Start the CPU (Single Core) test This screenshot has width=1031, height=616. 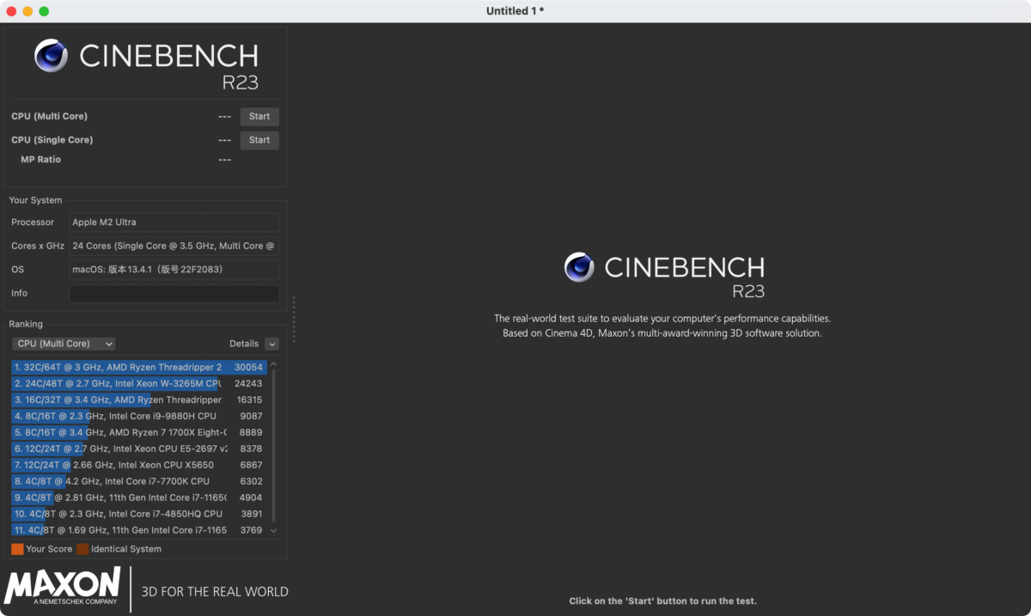pyautogui.click(x=259, y=140)
